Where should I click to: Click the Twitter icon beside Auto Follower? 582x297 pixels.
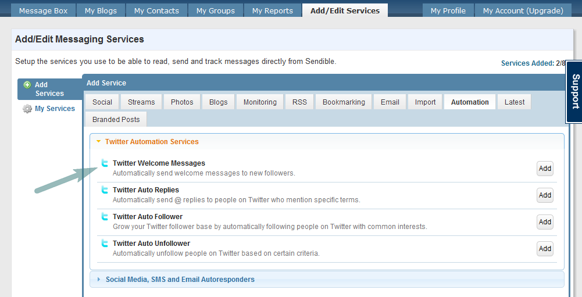pos(105,217)
